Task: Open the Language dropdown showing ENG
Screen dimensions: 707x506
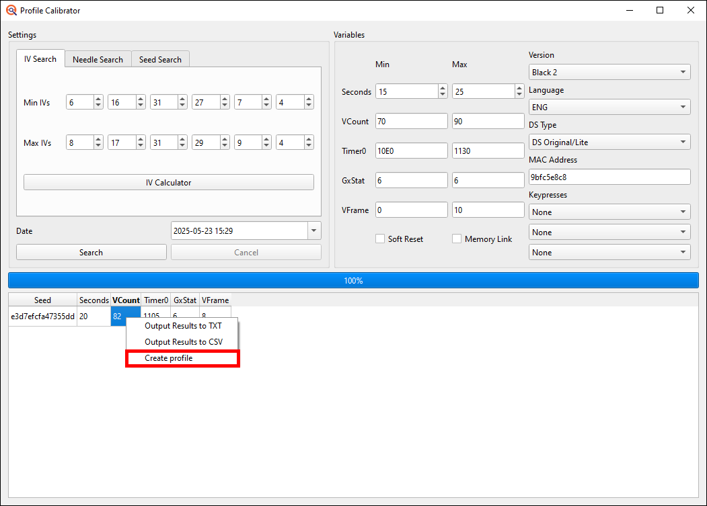Action: tap(609, 107)
